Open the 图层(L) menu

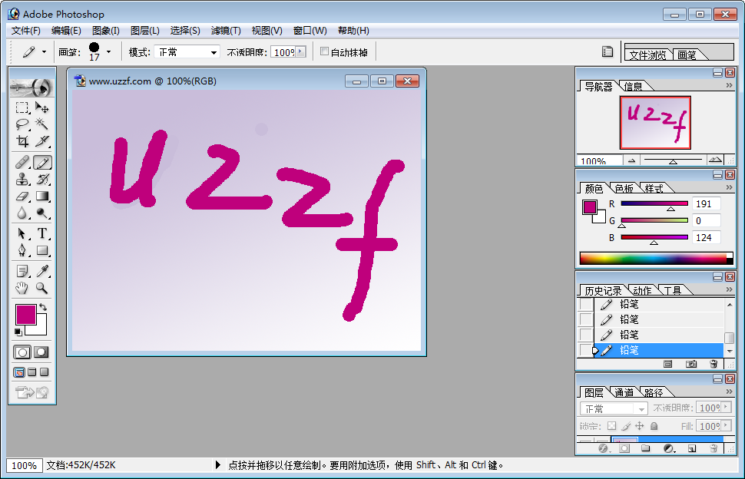click(x=145, y=31)
